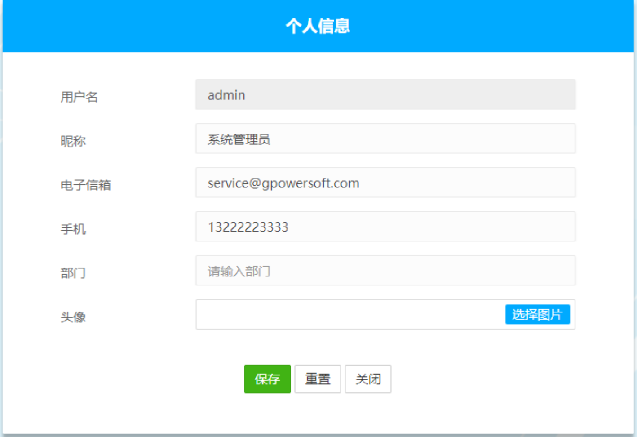
Task: Close the dialog with 关闭 button
Action: [368, 379]
